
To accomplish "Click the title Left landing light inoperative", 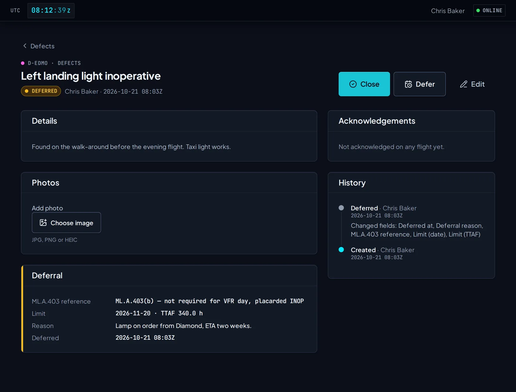I will pos(91,76).
